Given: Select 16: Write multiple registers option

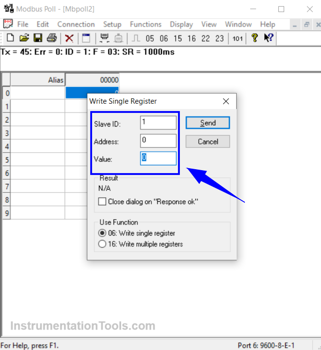Looking at the screenshot, I should pos(102,244).
